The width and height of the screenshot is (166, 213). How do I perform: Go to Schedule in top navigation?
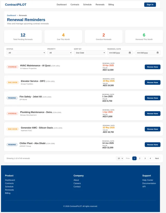point(87,4)
